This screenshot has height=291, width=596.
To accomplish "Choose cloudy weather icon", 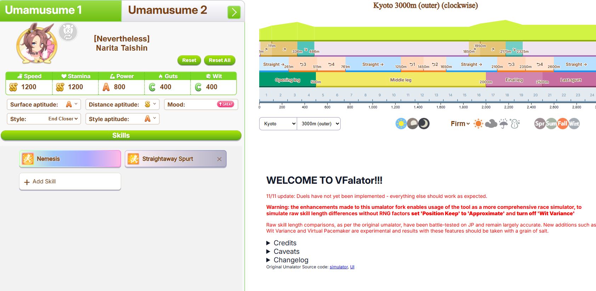I will [491, 124].
